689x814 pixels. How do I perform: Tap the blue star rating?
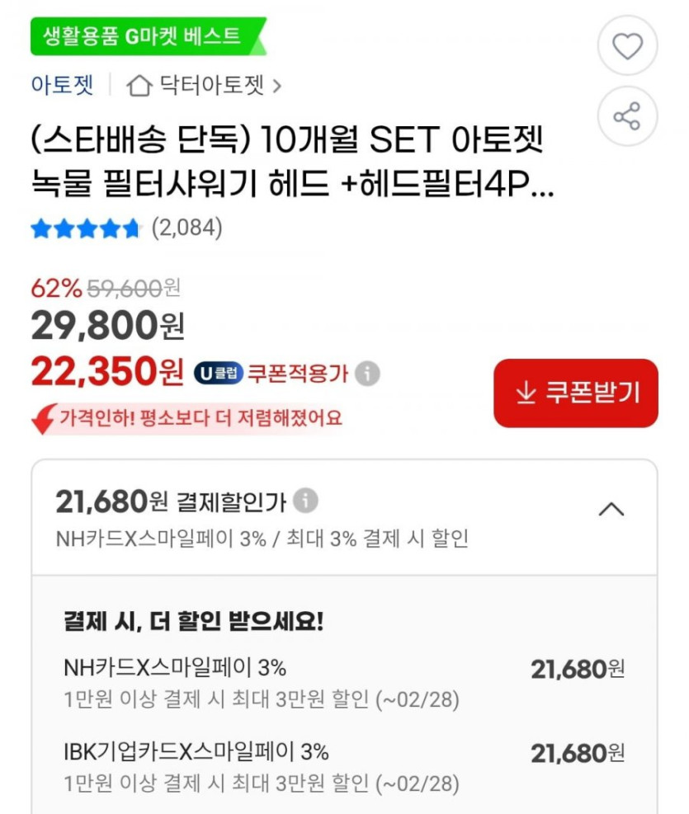click(86, 228)
